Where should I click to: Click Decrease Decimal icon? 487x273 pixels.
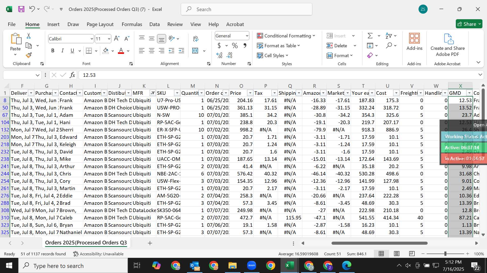(230, 55)
